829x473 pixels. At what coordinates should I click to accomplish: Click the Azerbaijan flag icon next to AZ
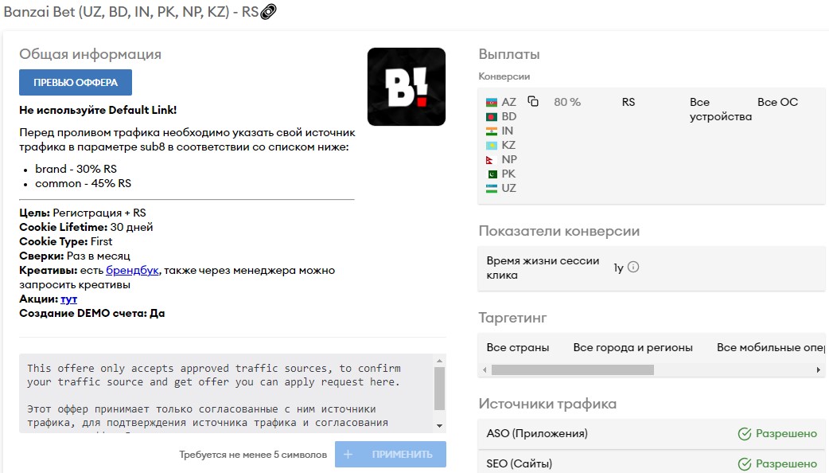[x=492, y=102]
